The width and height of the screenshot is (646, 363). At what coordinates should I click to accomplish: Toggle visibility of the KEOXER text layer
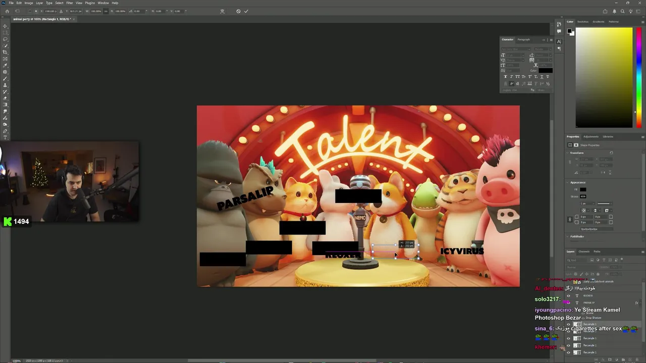click(x=569, y=295)
